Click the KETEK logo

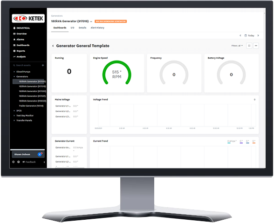tap(28, 18)
